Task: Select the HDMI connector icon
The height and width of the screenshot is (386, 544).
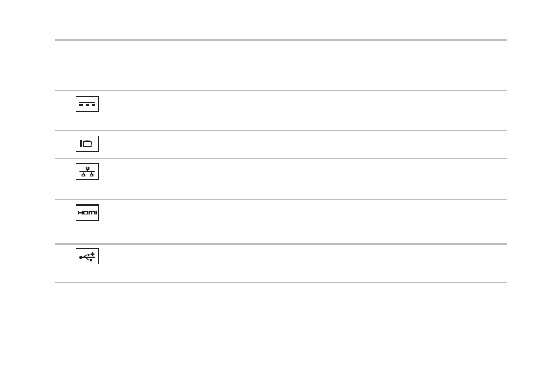Action: [87, 212]
